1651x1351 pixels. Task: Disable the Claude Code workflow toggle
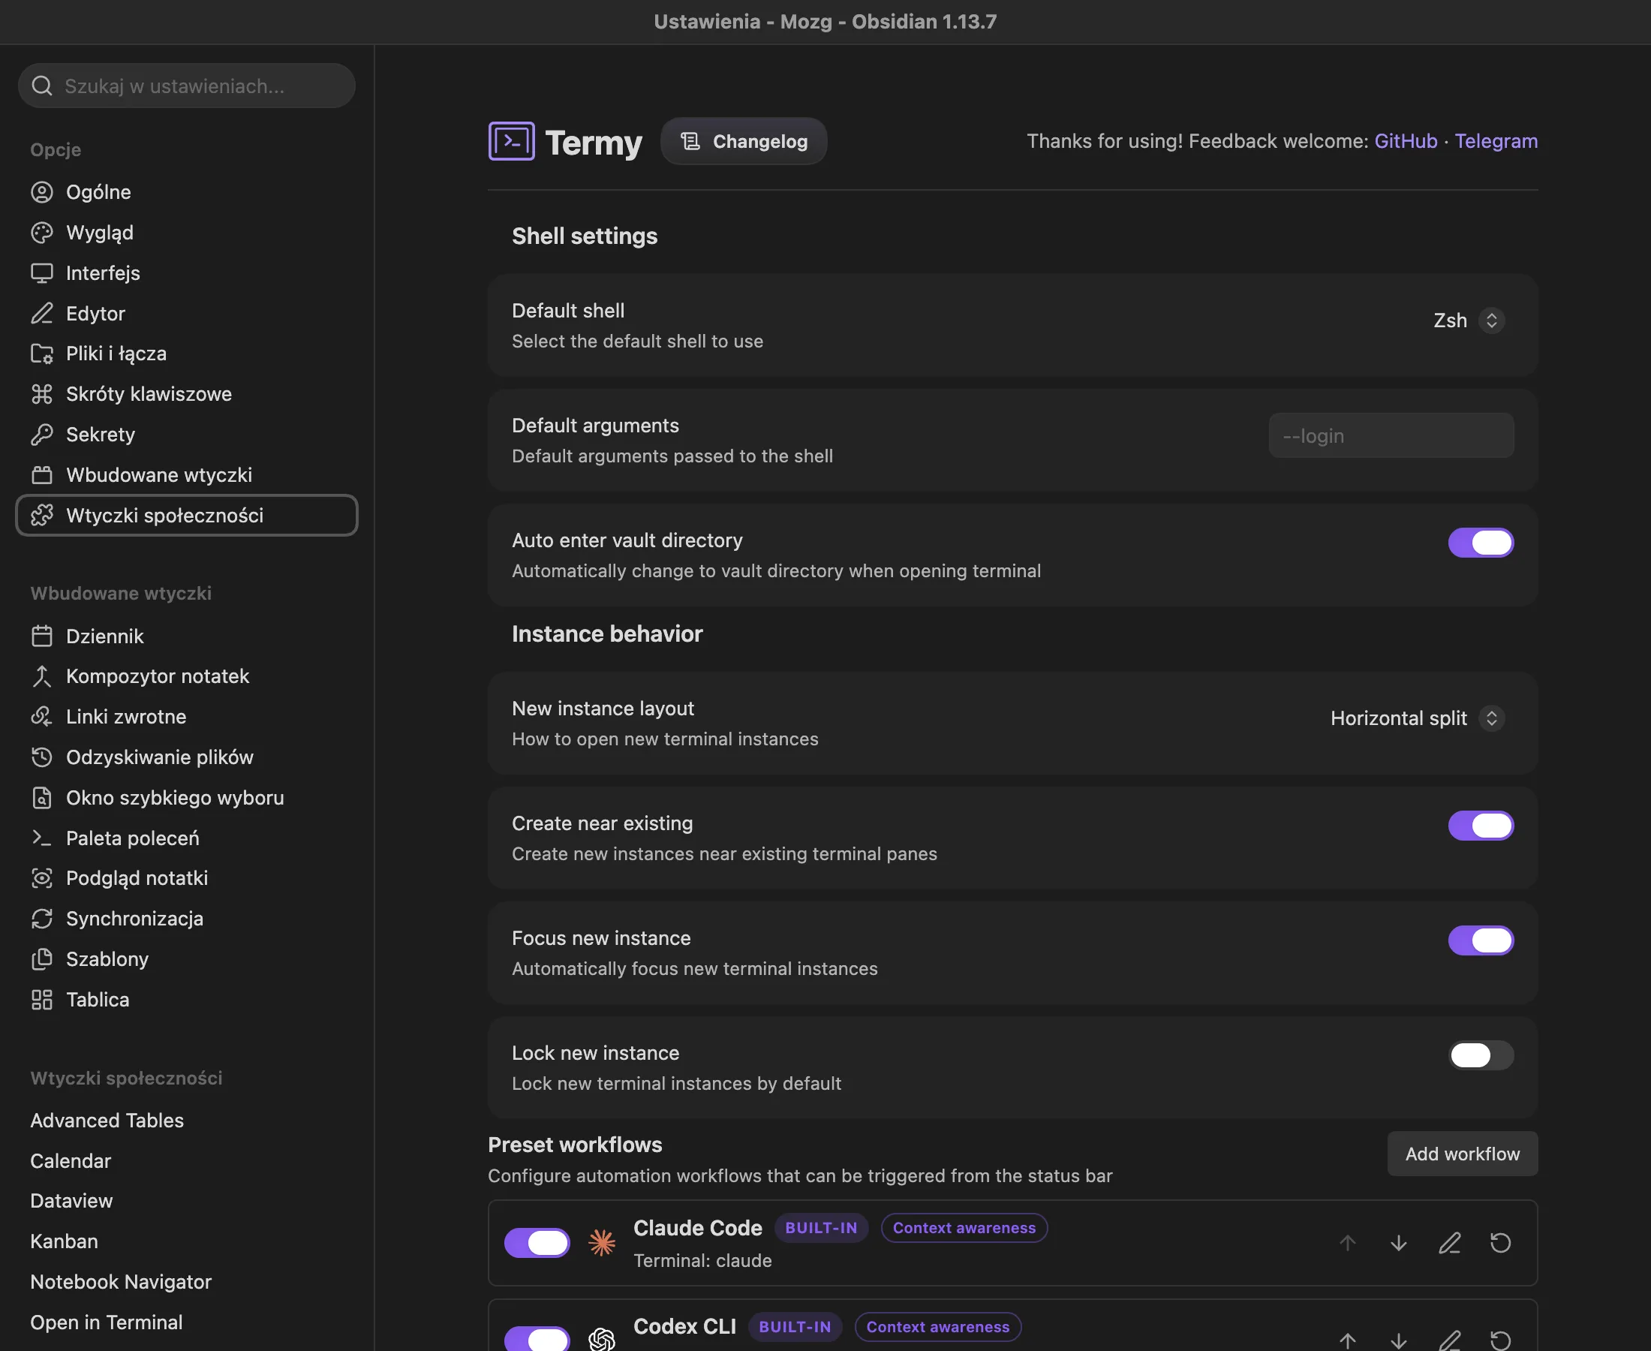point(537,1243)
